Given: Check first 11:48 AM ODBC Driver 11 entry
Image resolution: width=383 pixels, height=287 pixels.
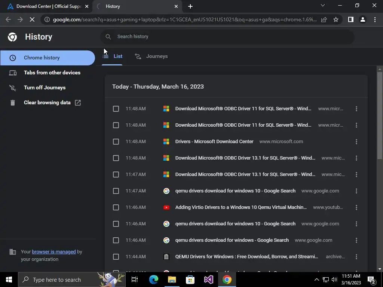Looking at the screenshot, I should click(x=116, y=109).
